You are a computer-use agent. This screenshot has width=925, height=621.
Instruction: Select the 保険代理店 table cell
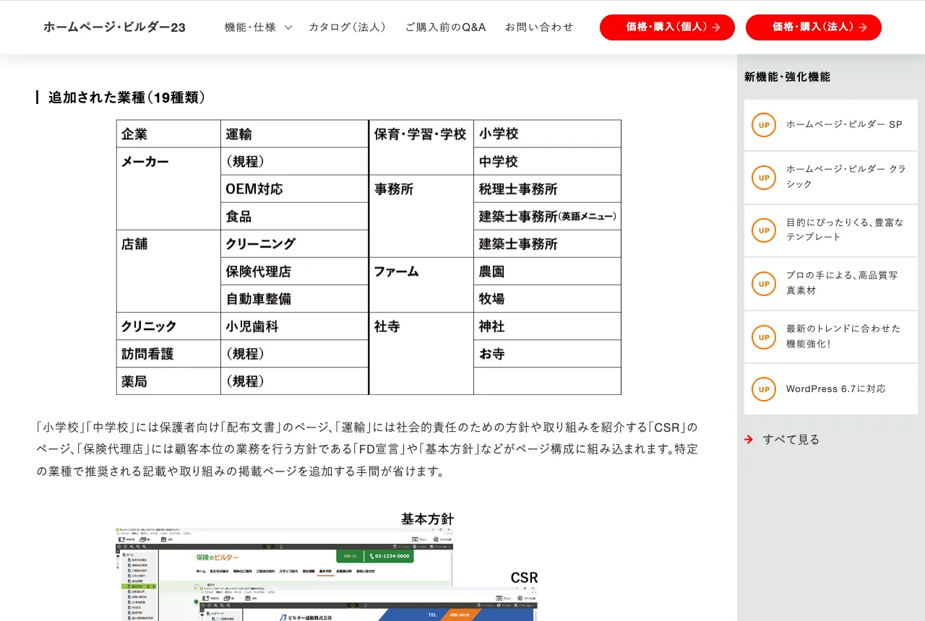295,272
